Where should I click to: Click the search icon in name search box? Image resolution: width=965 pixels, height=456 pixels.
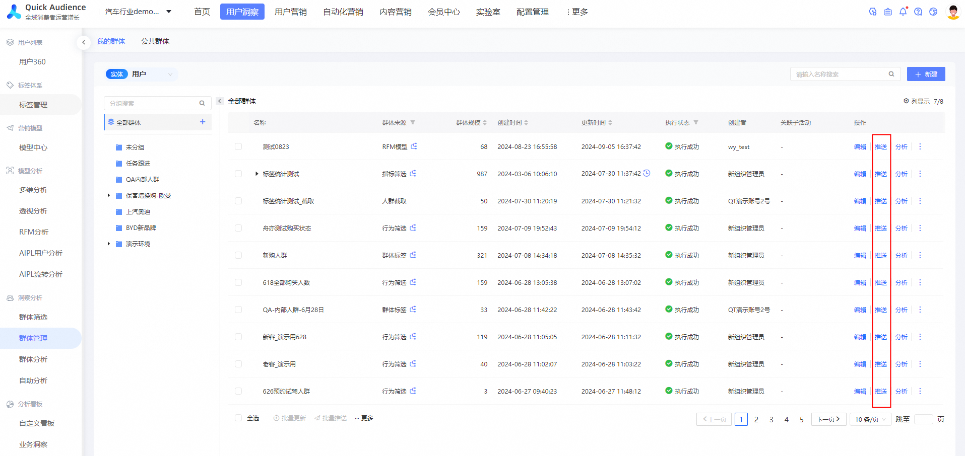coord(891,74)
